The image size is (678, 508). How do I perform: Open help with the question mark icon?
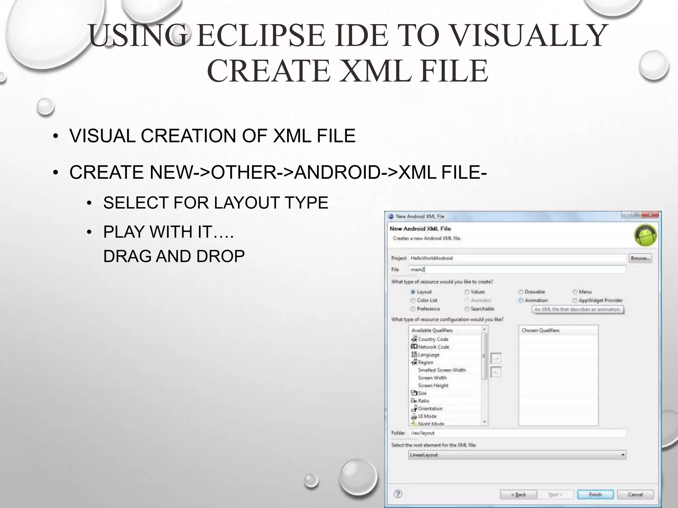tap(398, 494)
